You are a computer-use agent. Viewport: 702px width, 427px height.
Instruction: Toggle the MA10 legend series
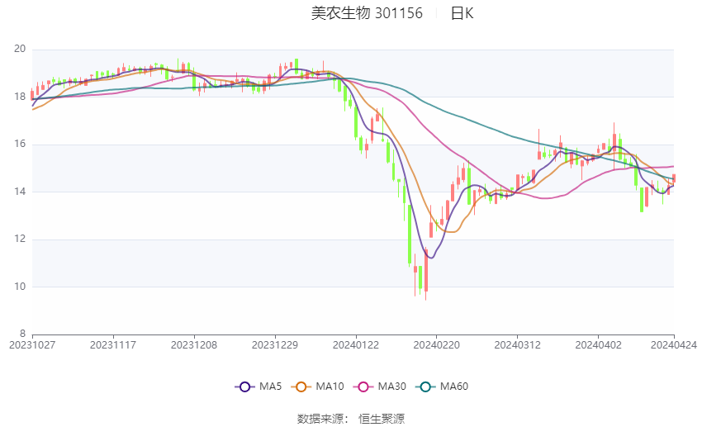(317, 387)
